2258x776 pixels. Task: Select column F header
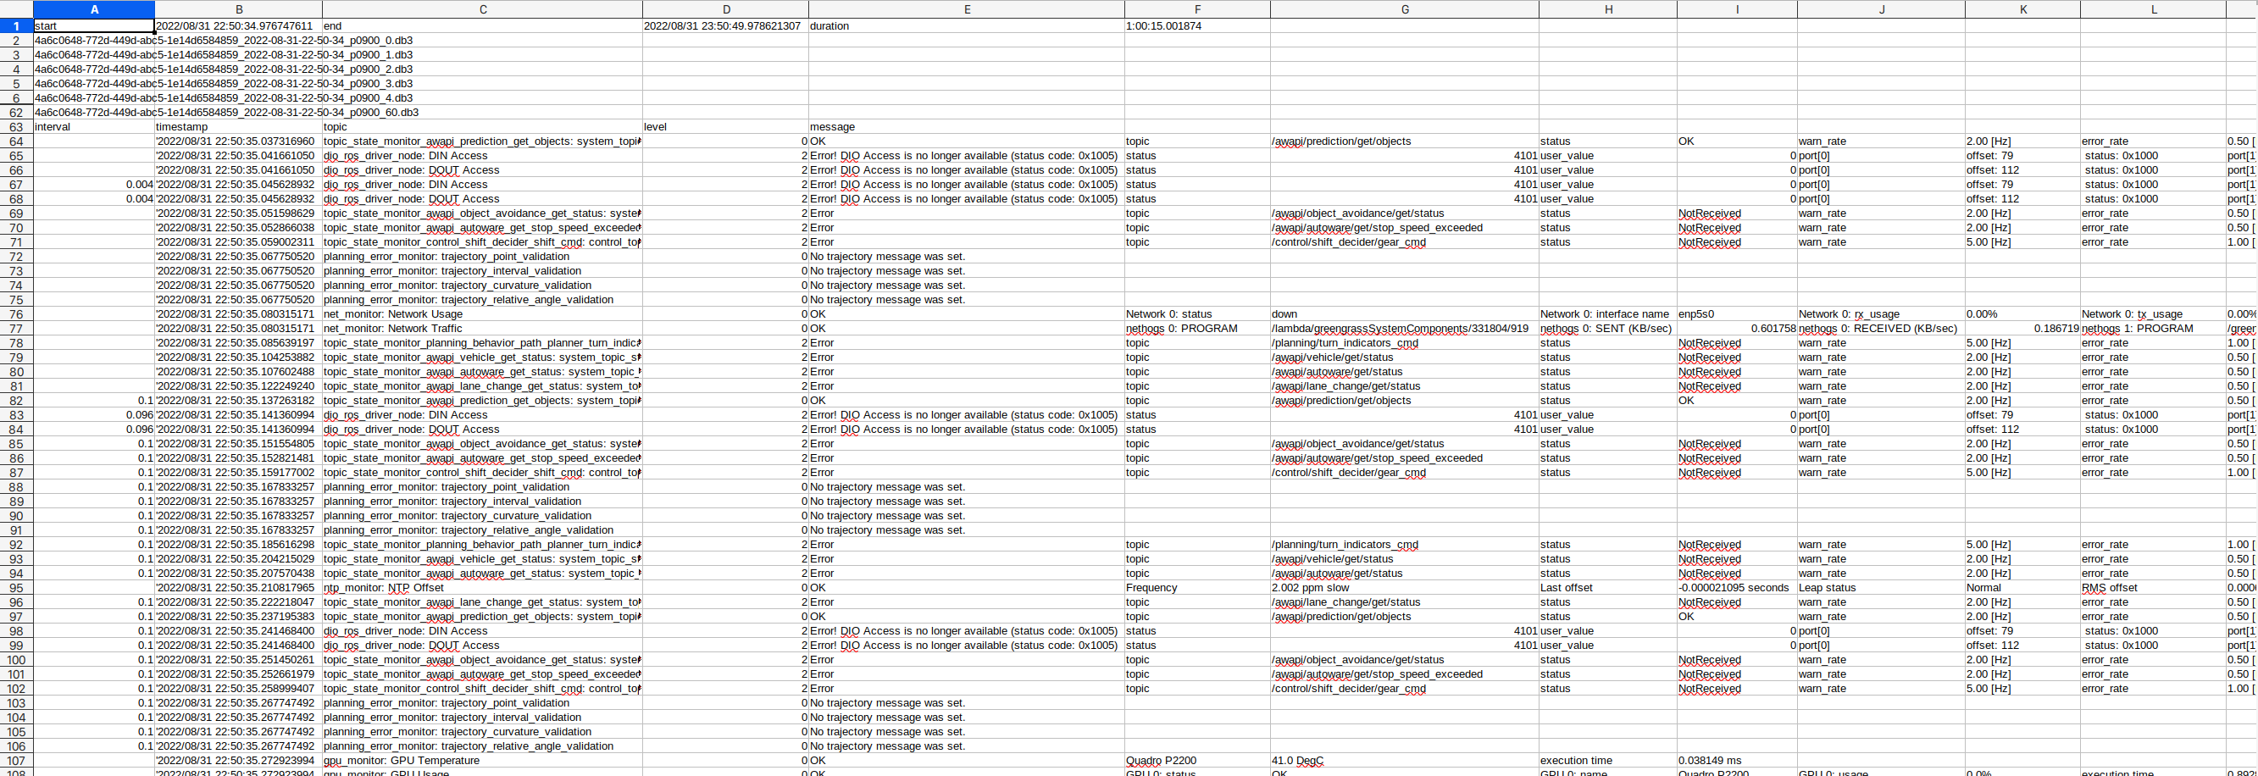point(1197,9)
